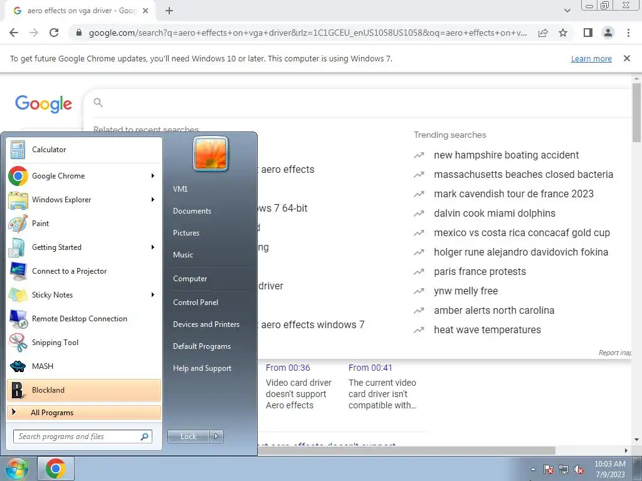Open Computer from Start menu
This screenshot has height=481, width=642.
pyautogui.click(x=190, y=279)
